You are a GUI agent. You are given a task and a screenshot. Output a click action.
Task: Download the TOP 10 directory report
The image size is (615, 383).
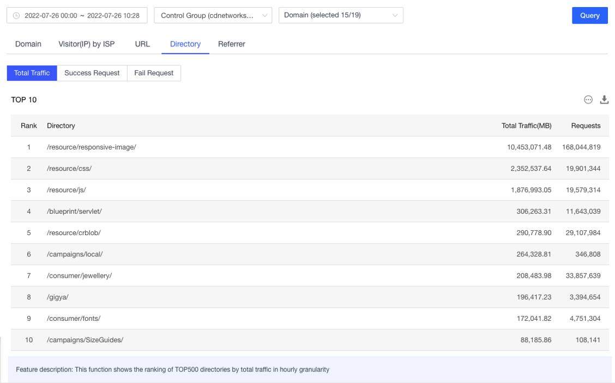tap(604, 100)
